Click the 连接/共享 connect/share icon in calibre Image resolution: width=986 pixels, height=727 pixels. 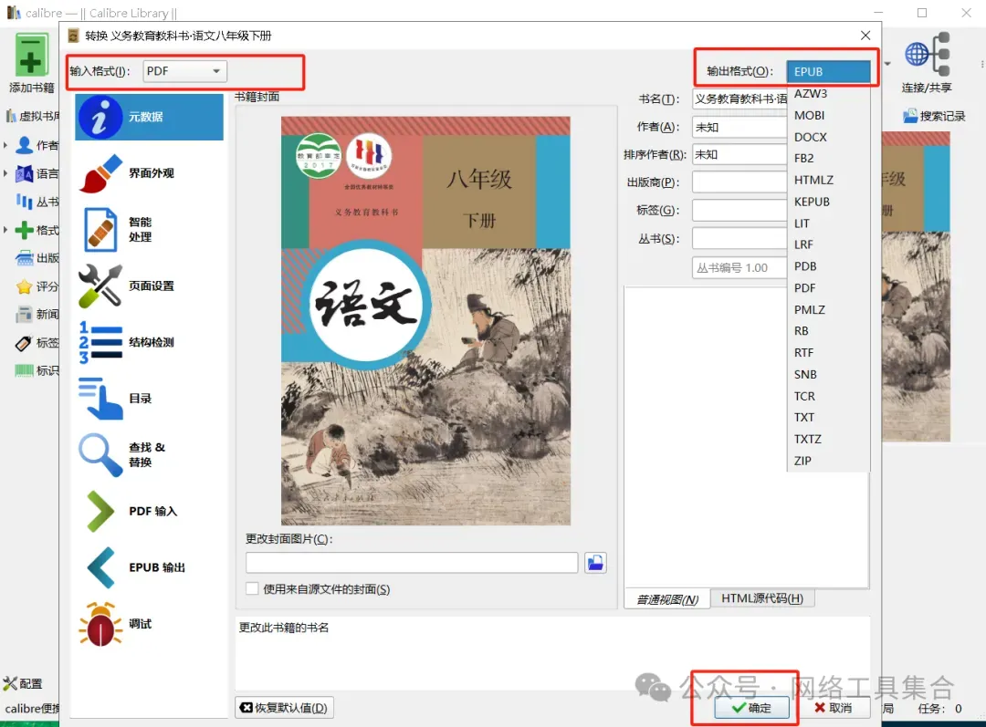927,54
